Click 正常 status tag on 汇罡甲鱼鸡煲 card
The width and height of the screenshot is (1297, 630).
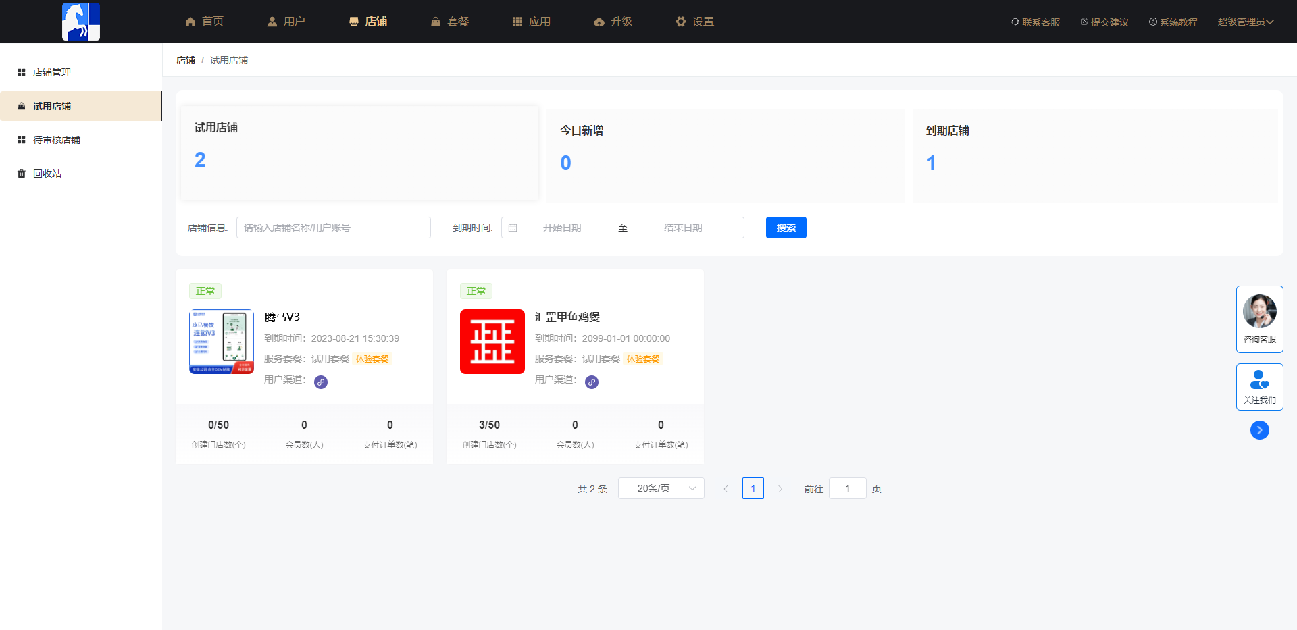click(476, 291)
